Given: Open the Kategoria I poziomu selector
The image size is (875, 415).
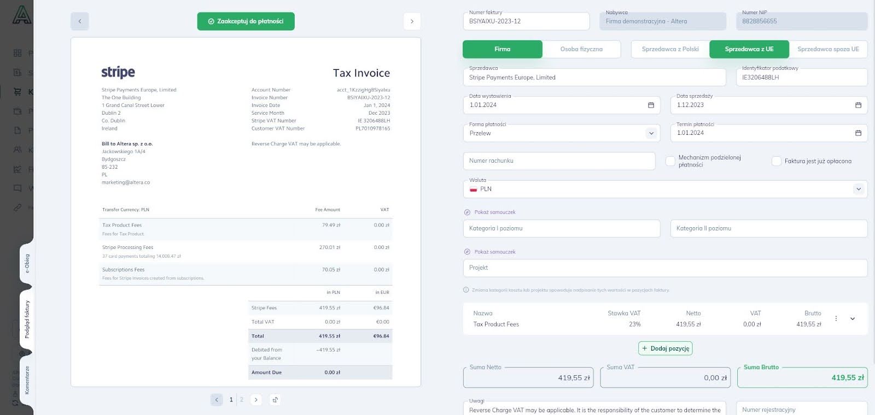Looking at the screenshot, I should 562,228.
